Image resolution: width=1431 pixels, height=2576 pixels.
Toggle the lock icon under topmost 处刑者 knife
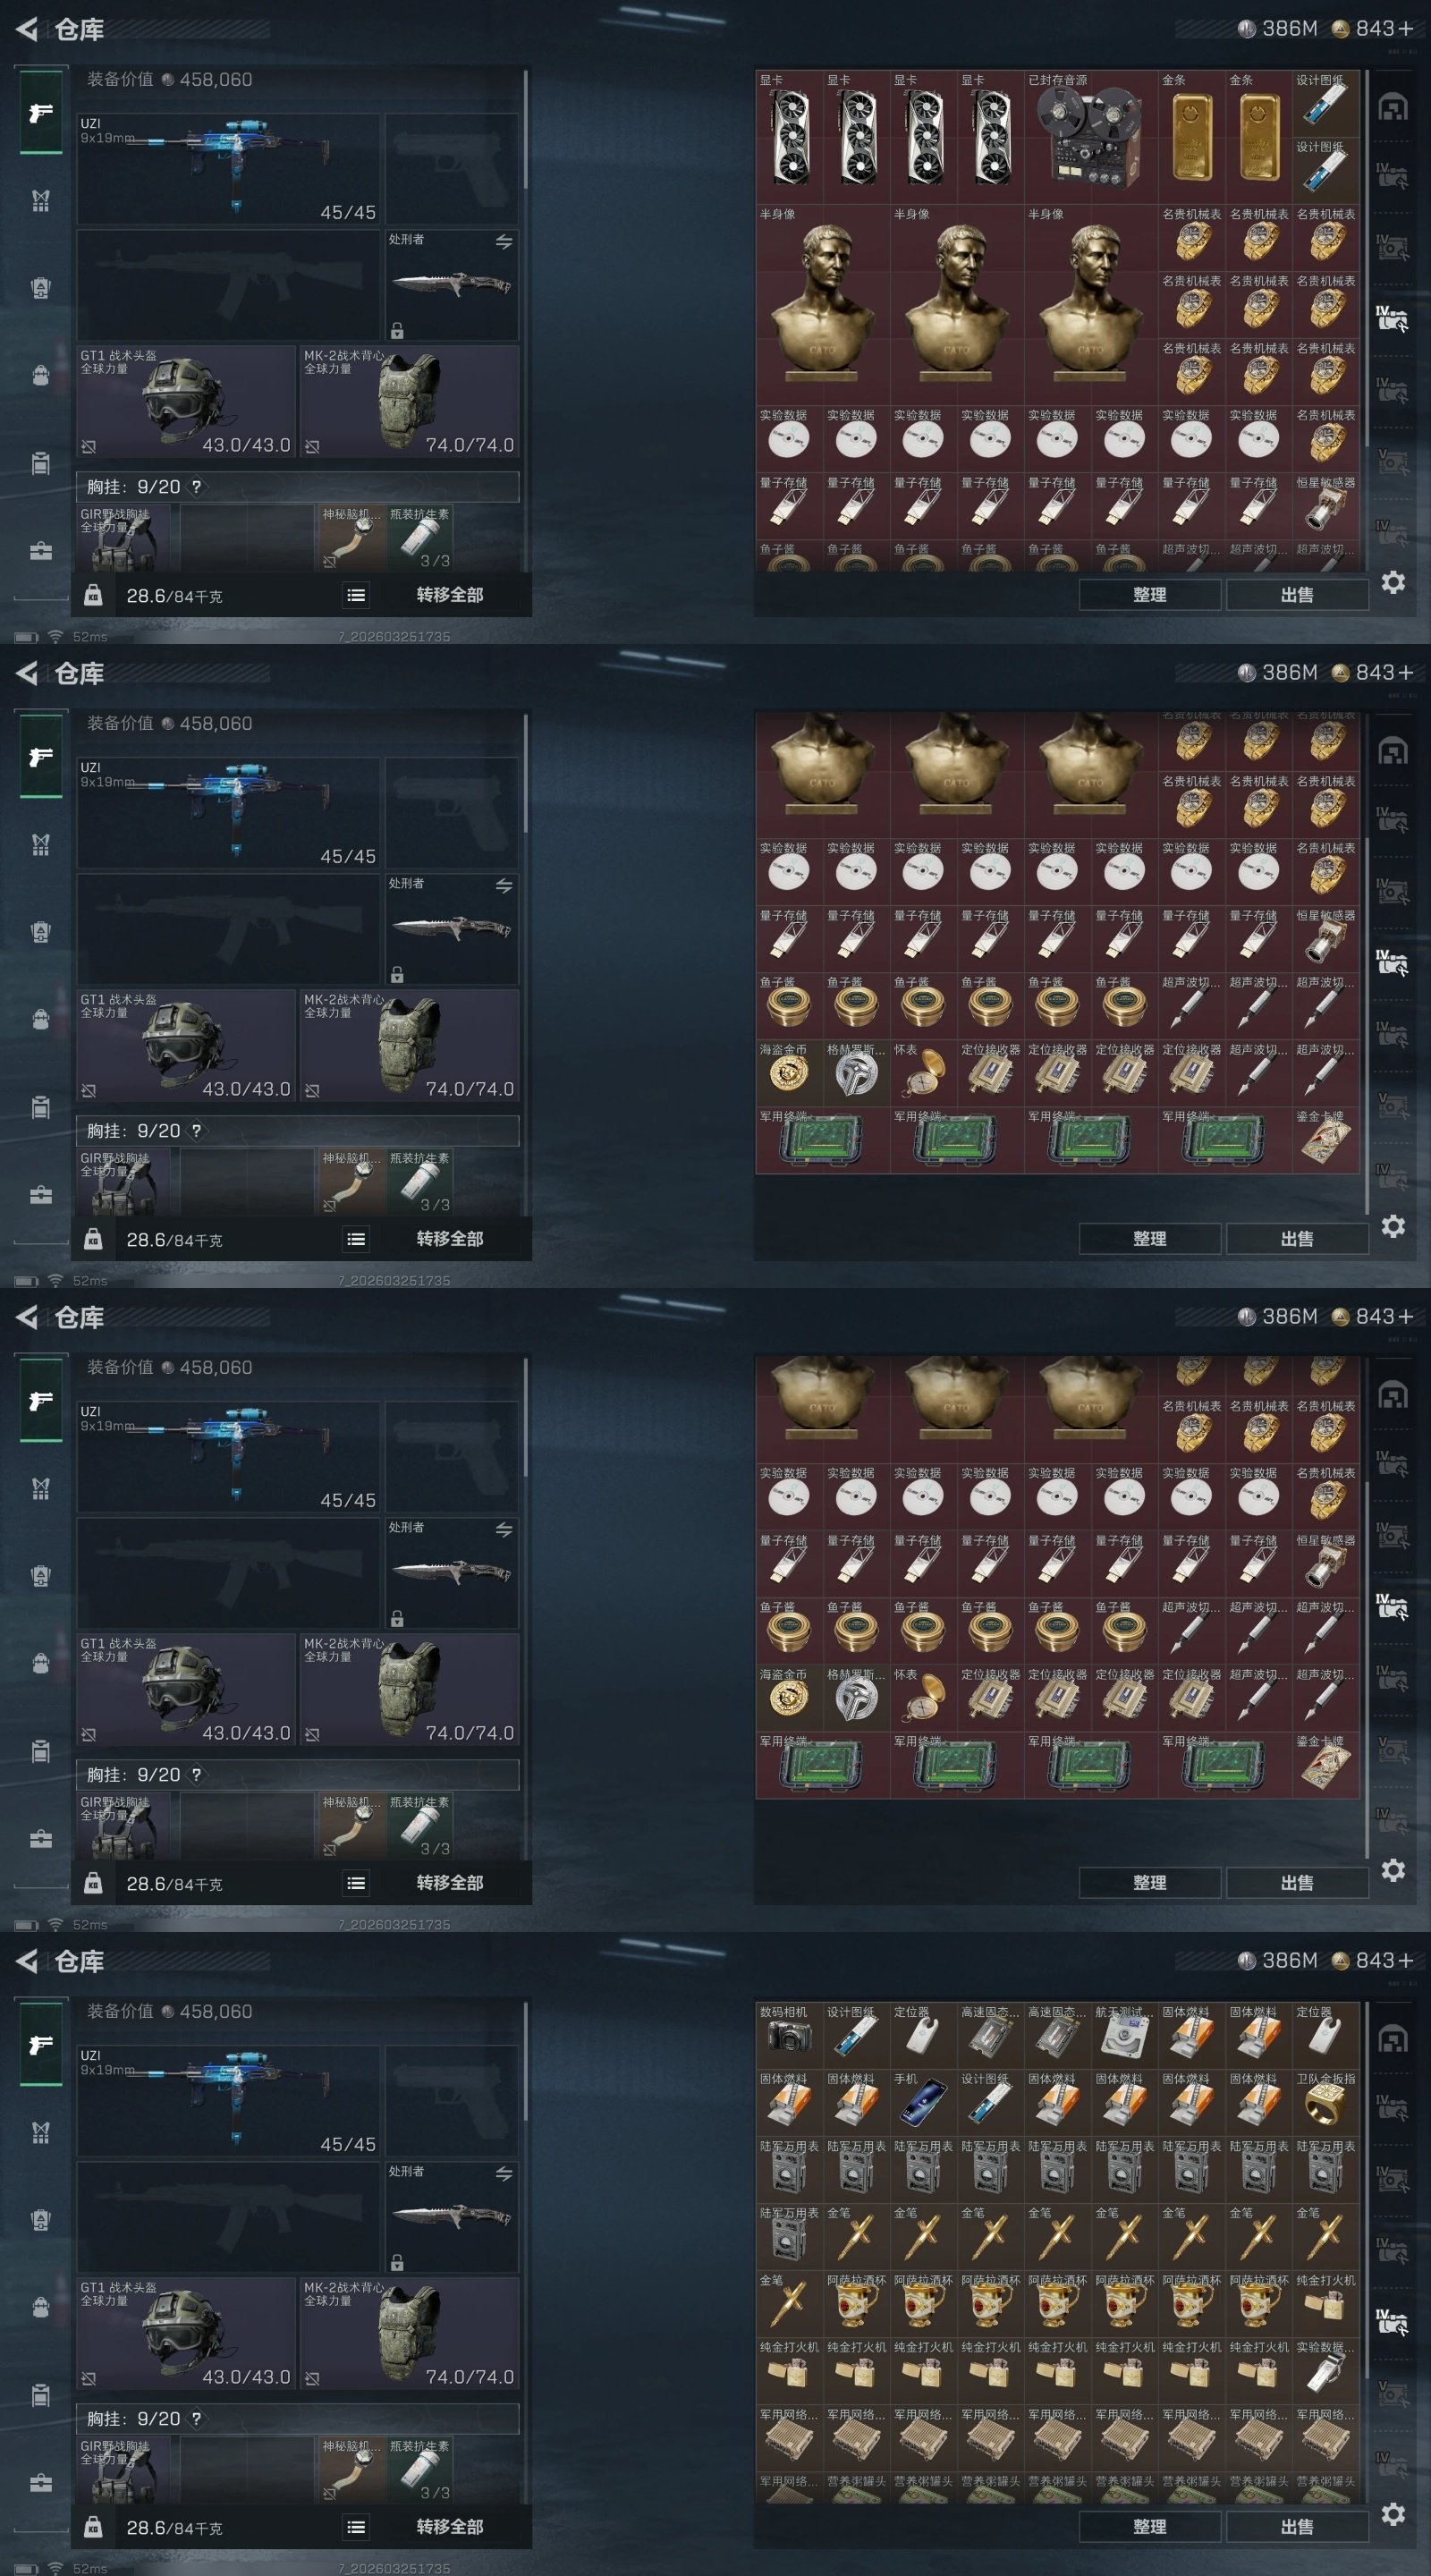(x=397, y=330)
